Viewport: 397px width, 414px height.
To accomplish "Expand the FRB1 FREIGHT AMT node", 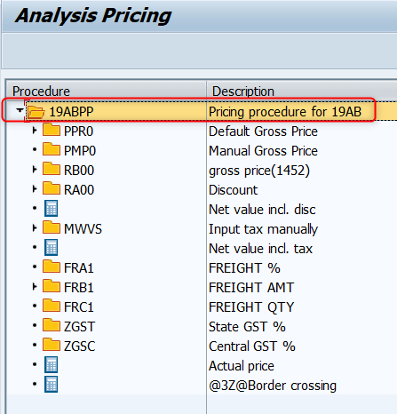I will point(35,287).
